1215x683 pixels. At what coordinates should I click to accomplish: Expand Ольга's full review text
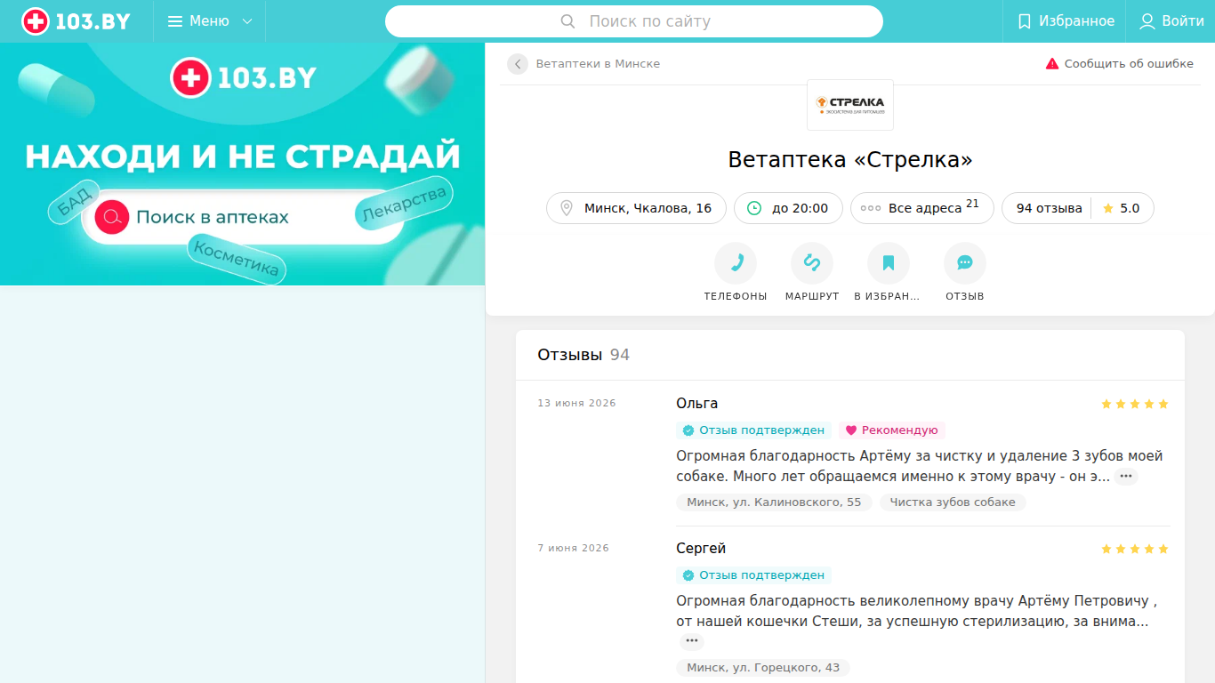tap(1126, 477)
